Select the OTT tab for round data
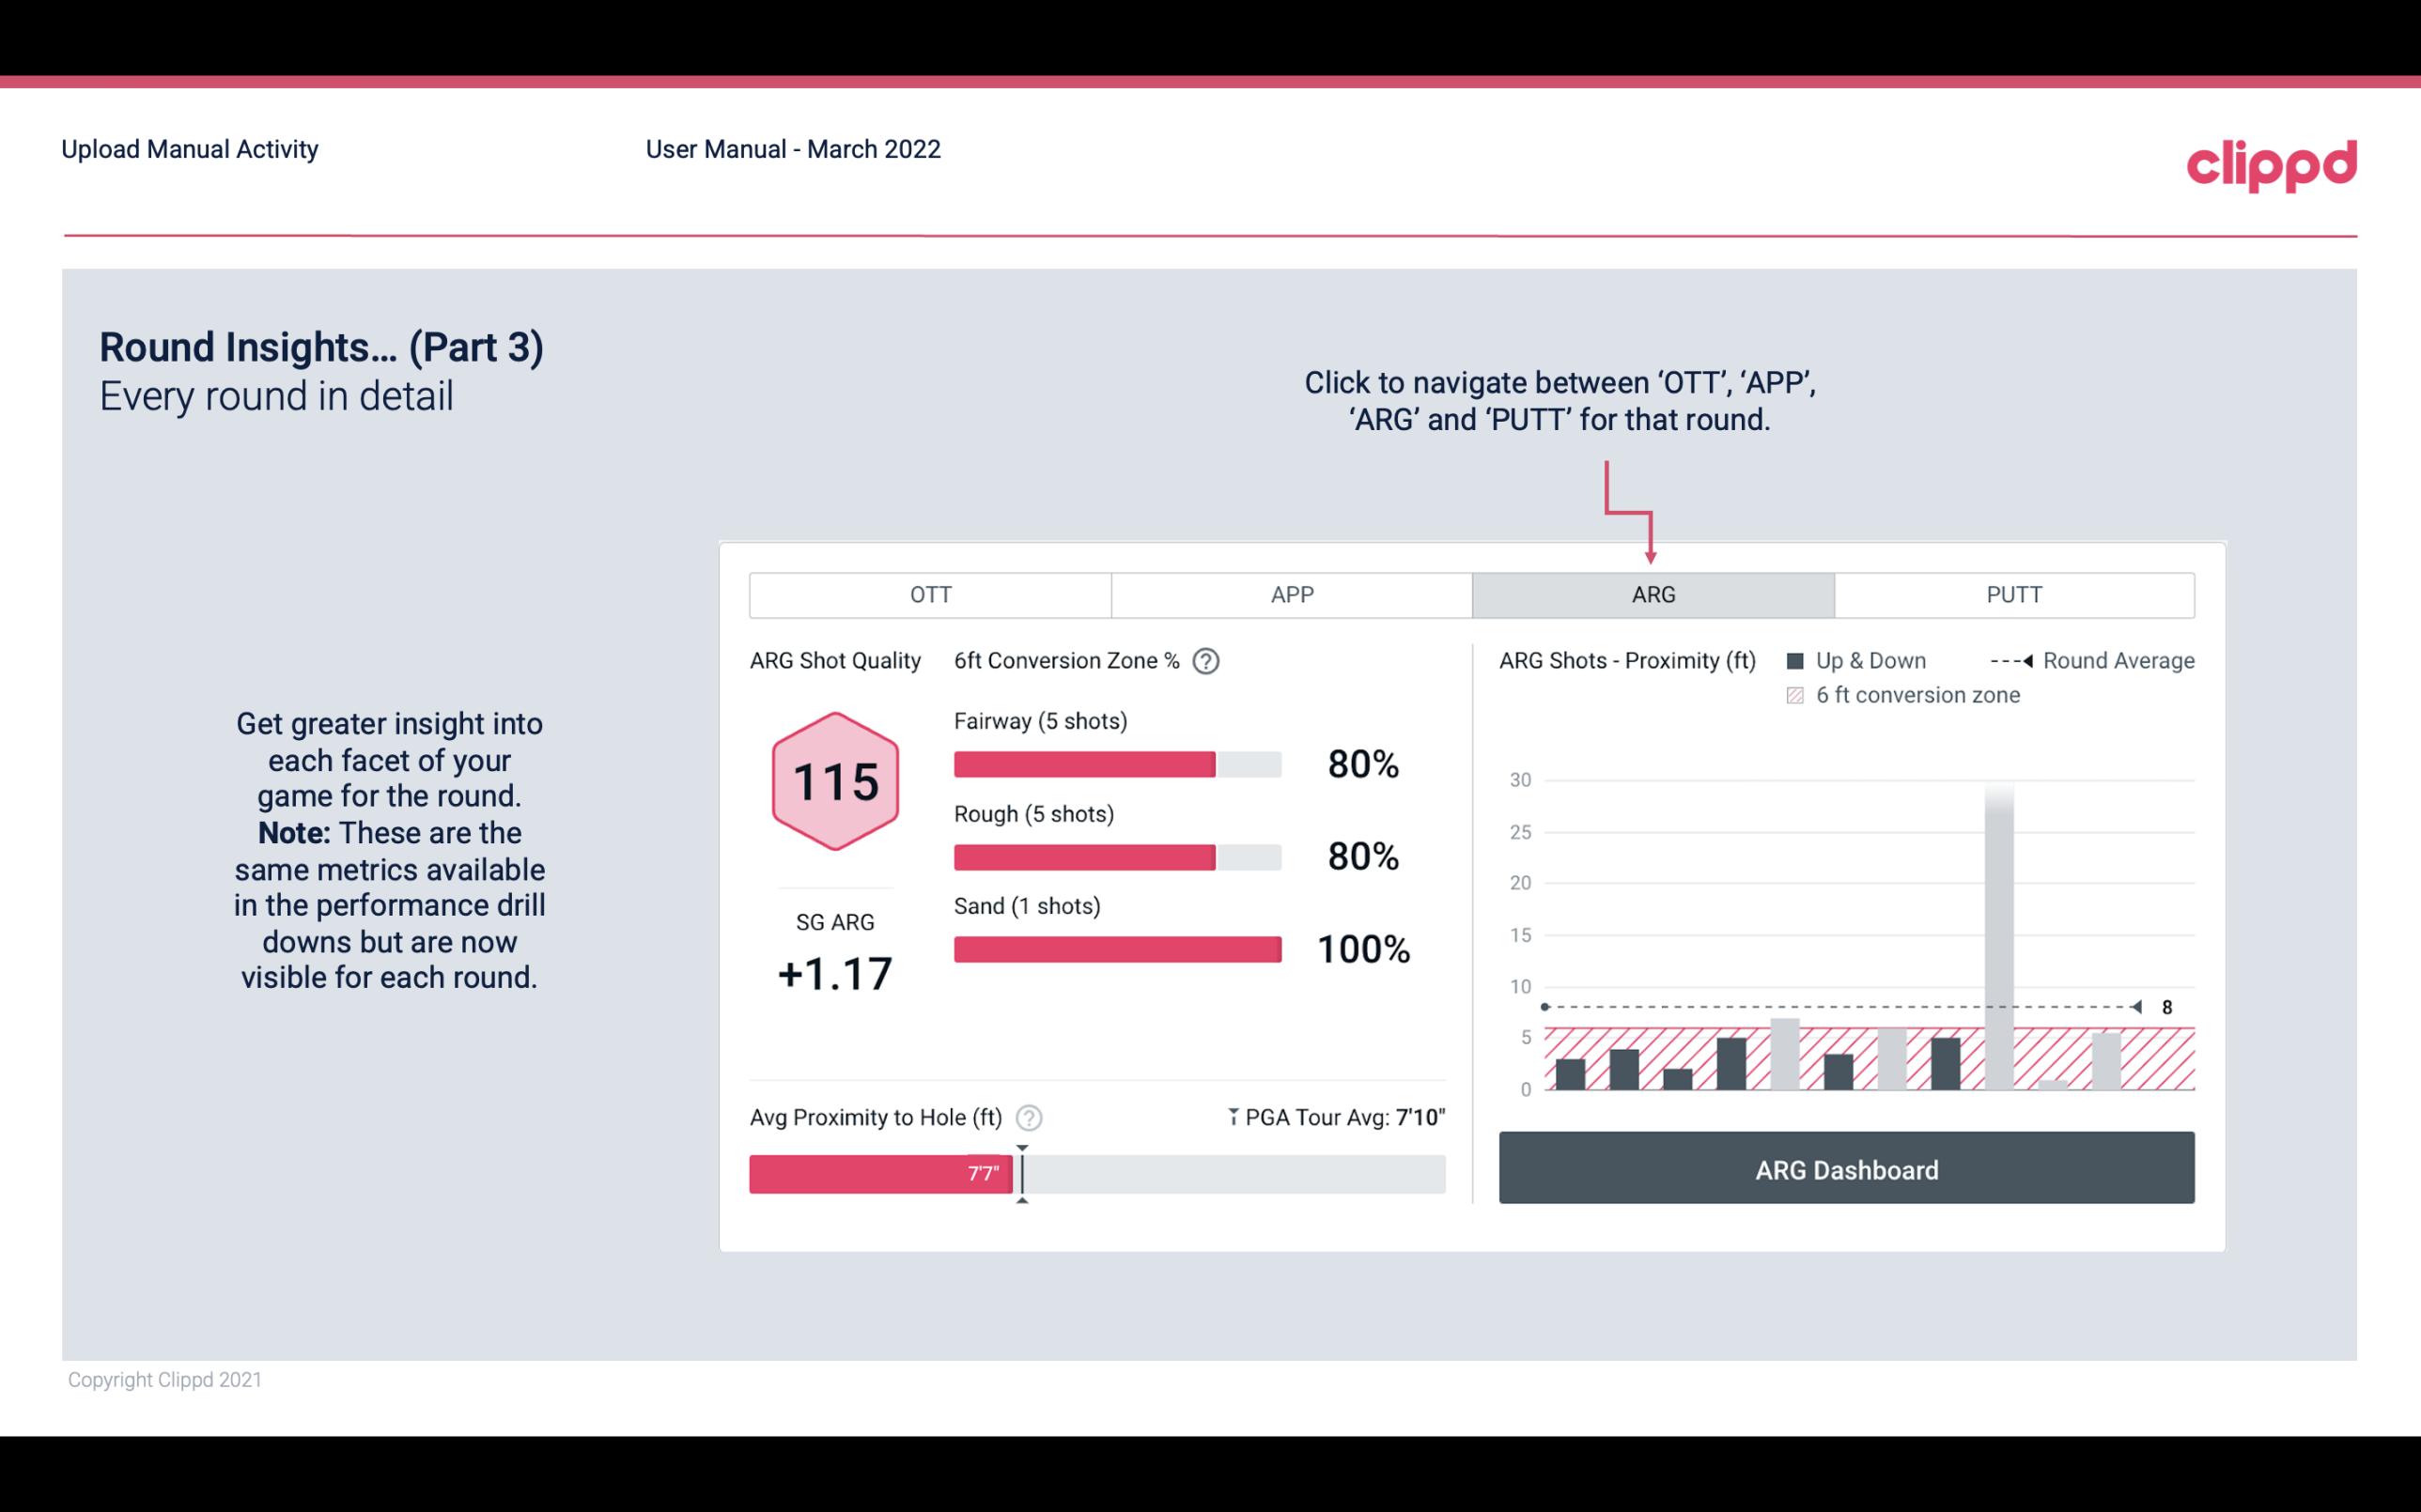The width and height of the screenshot is (2421, 1512). pos(932,595)
